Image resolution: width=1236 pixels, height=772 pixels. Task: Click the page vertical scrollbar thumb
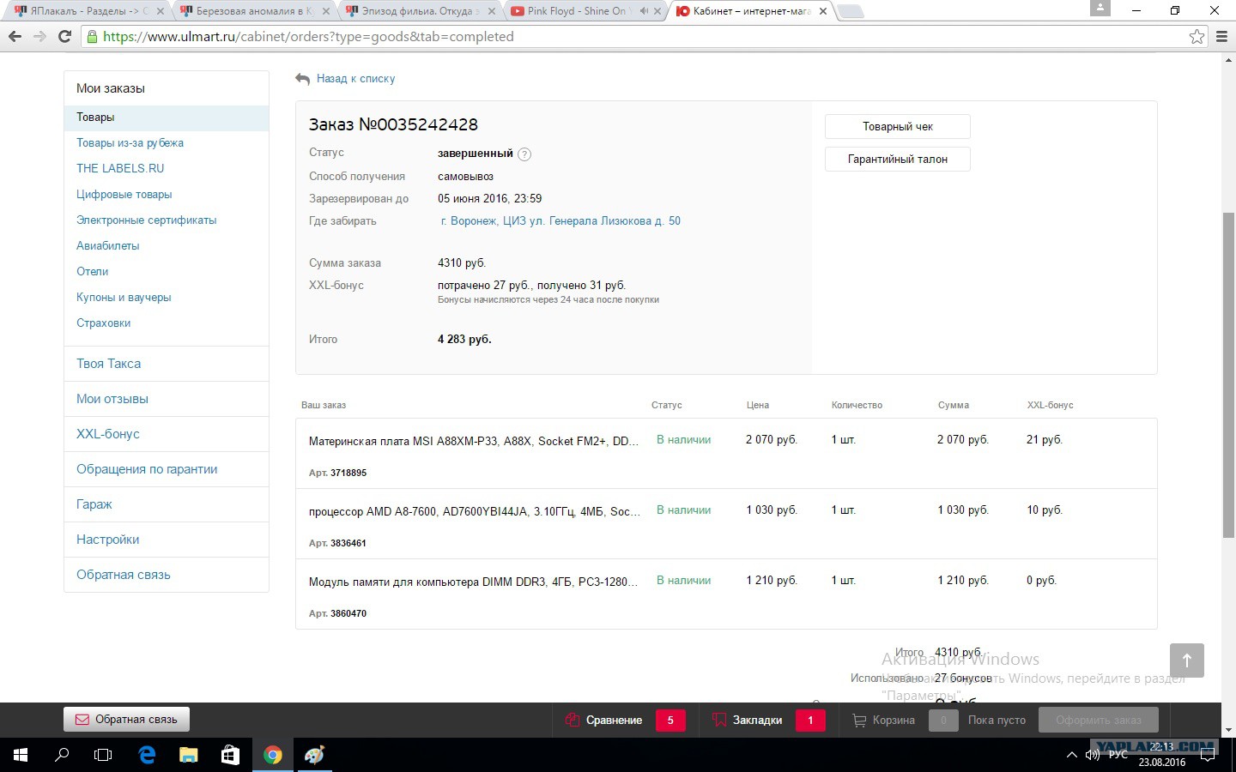point(1228,375)
